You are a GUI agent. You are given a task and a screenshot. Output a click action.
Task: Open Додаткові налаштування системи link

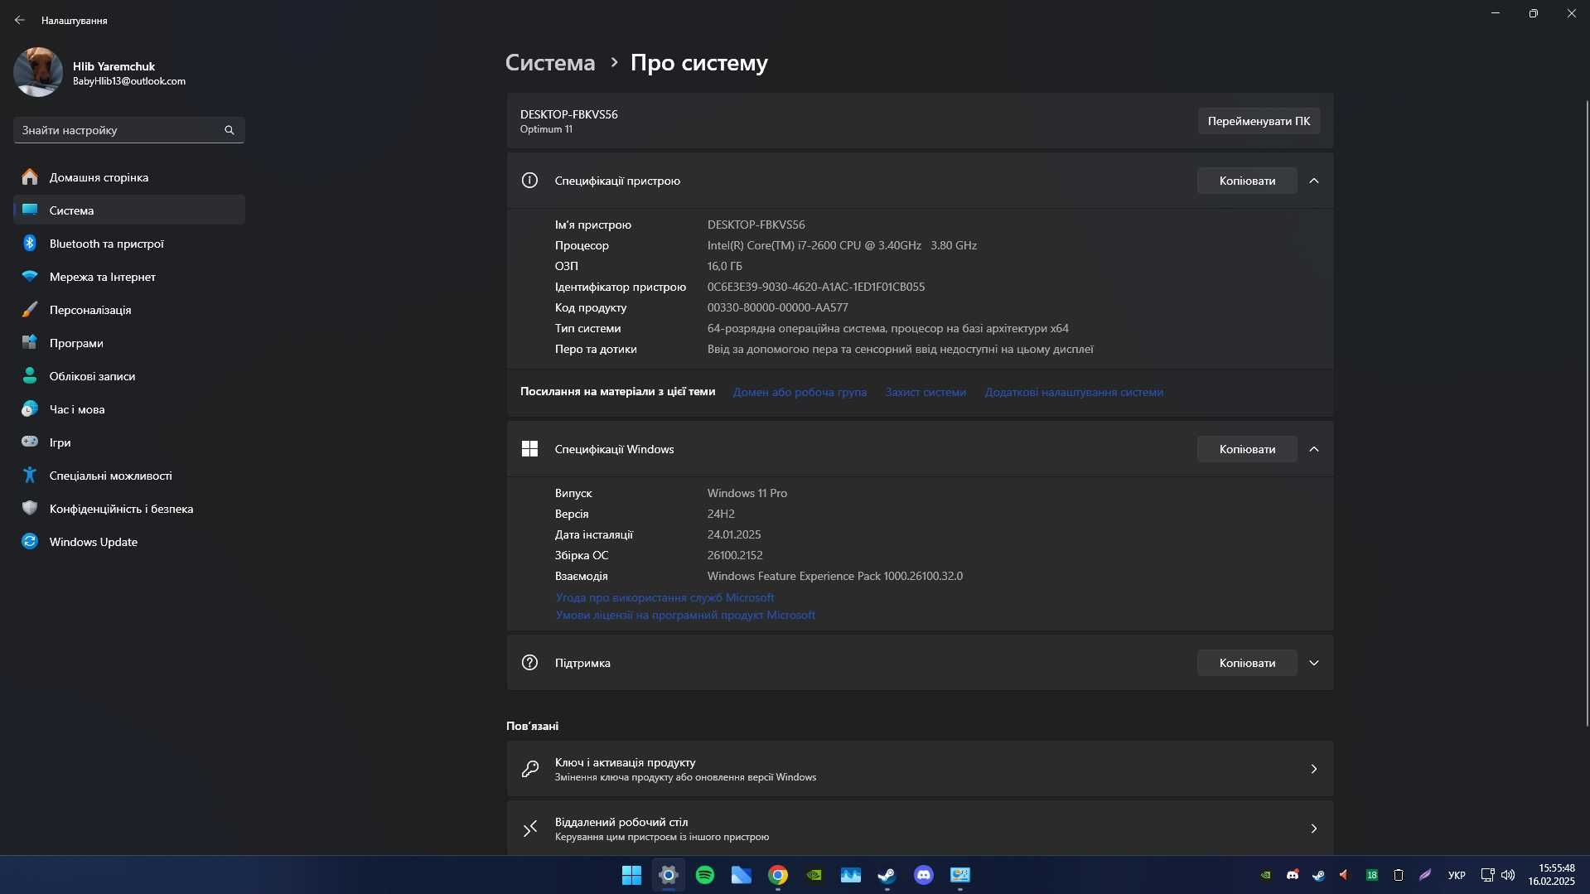pyautogui.click(x=1074, y=392)
